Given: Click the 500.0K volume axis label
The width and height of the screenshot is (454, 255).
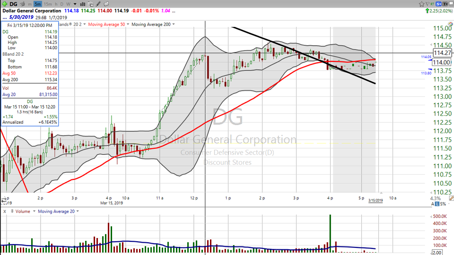Looking at the screenshot, I should click(x=440, y=216).
